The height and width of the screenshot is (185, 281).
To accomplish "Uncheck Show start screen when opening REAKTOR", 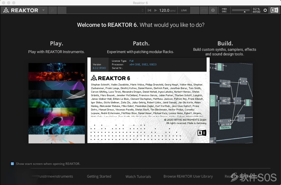I will (12, 164).
